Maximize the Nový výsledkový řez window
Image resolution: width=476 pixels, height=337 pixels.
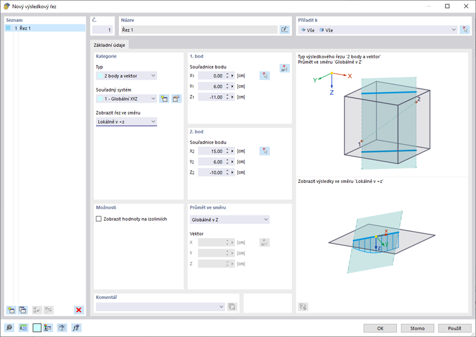(x=447, y=6)
